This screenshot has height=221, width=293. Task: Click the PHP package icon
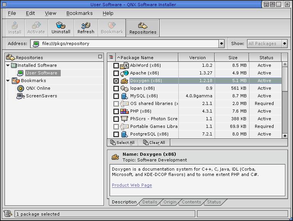(124, 111)
